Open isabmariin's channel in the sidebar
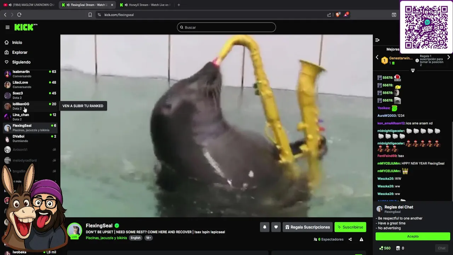Image resolution: width=453 pixels, height=255 pixels. (30, 74)
